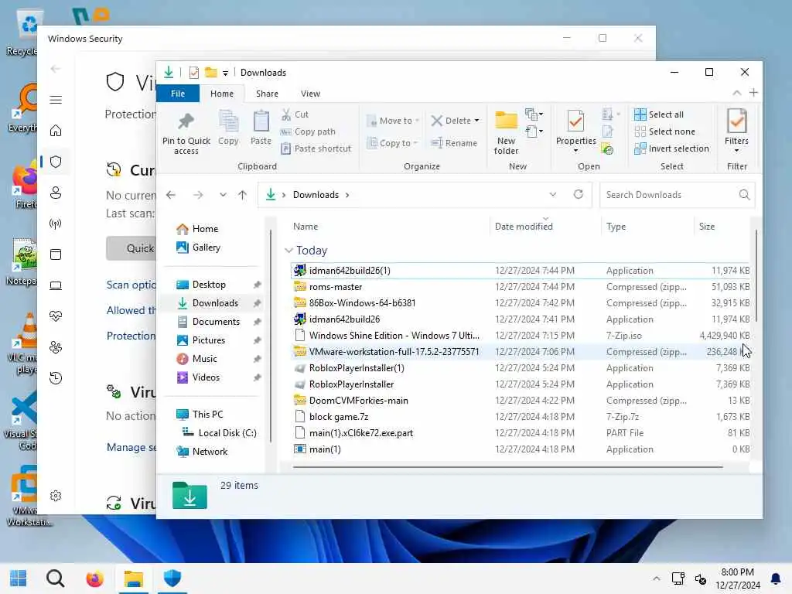Select the block game.7z file
This screenshot has height=594, width=792.
(x=521, y=417)
